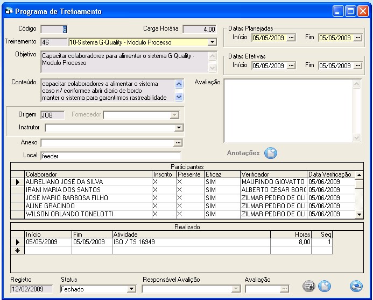
Task: Click the Local field containing feeder
Action: coord(111,156)
